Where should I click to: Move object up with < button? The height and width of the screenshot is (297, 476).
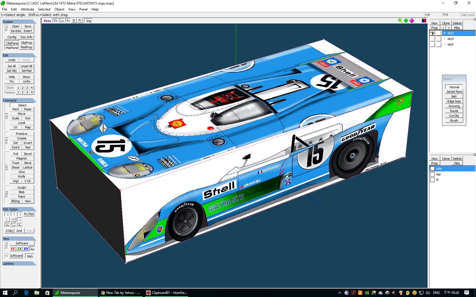pyautogui.click(x=443, y=27)
